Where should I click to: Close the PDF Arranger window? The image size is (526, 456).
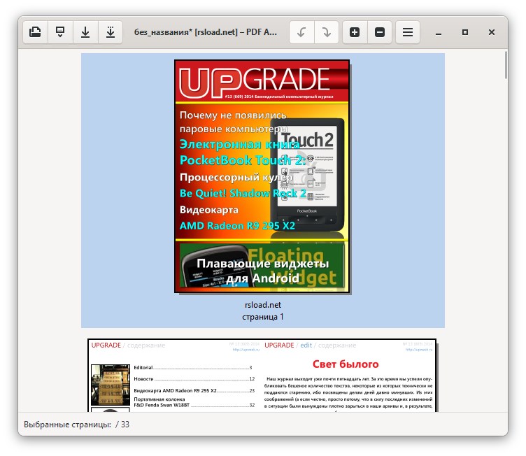click(x=492, y=32)
